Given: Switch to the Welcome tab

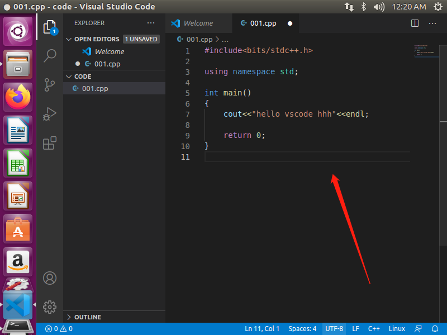Looking at the screenshot, I should pos(198,23).
